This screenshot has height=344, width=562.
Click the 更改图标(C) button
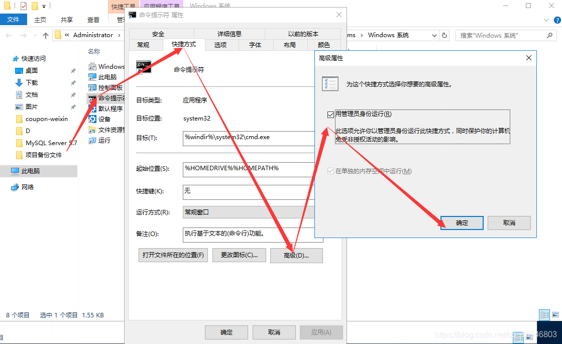(239, 255)
